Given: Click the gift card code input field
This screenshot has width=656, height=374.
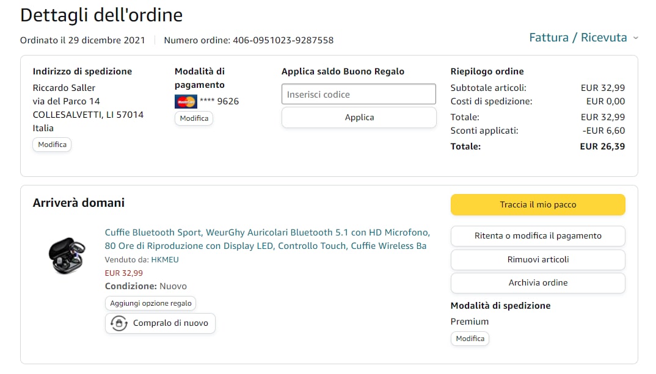Looking at the screenshot, I should coord(359,95).
